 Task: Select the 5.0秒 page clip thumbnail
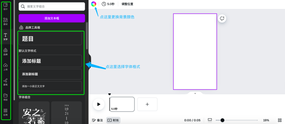point(122,104)
